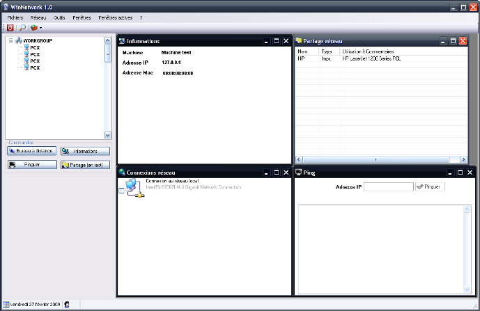
Task: Tick the checkbox beside local network connection
Action: [x=121, y=191]
